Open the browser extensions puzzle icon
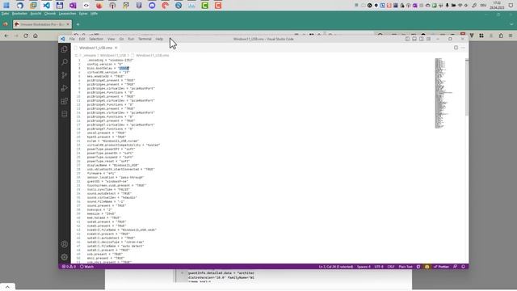 501,36
